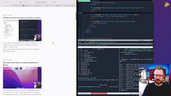Click 'services.js' in the terminal tree

pos(85,71)
